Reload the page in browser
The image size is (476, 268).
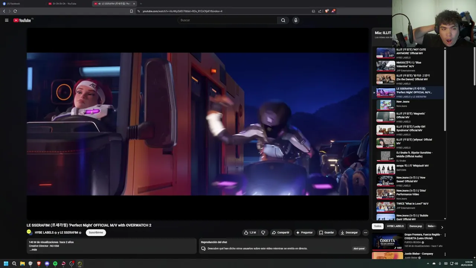point(15,11)
